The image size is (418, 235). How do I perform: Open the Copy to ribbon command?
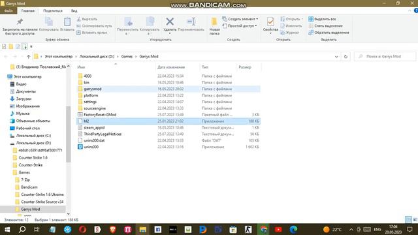coord(150,26)
